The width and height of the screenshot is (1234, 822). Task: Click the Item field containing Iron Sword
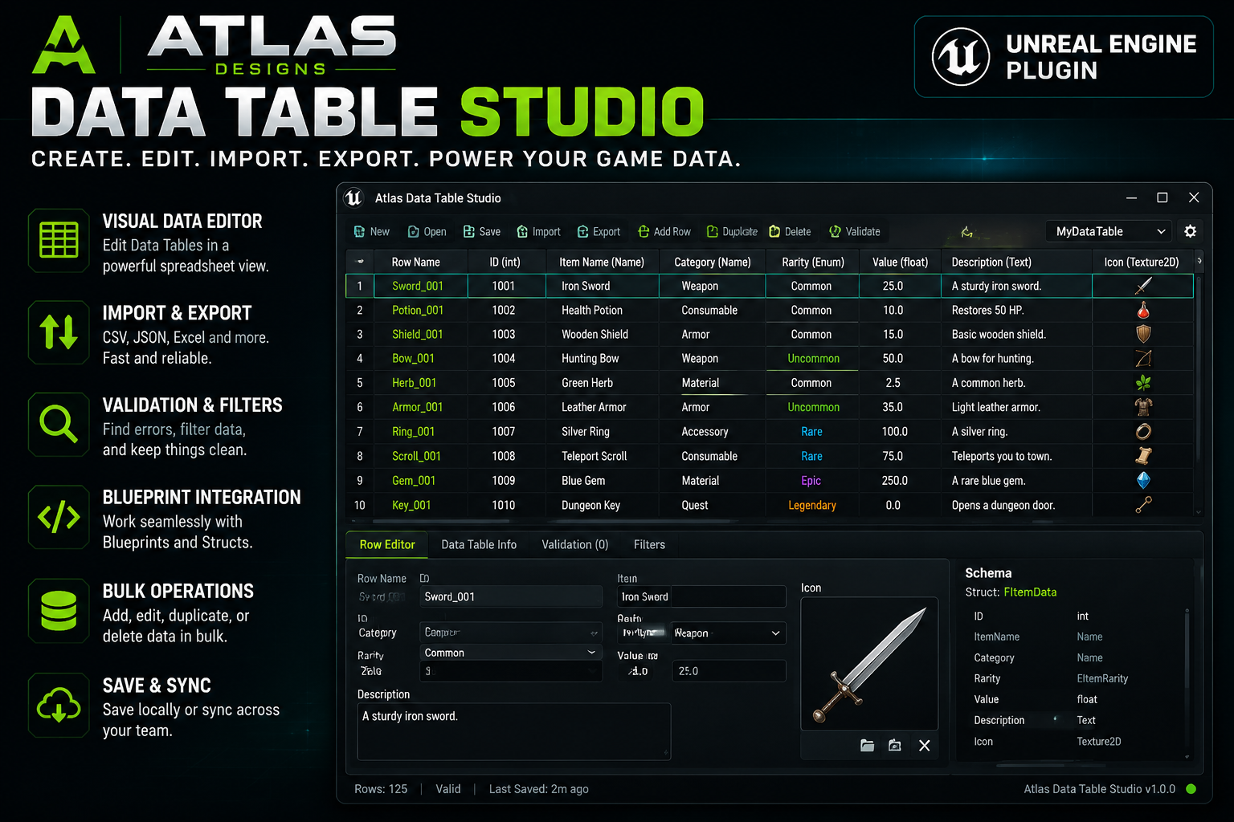[701, 596]
